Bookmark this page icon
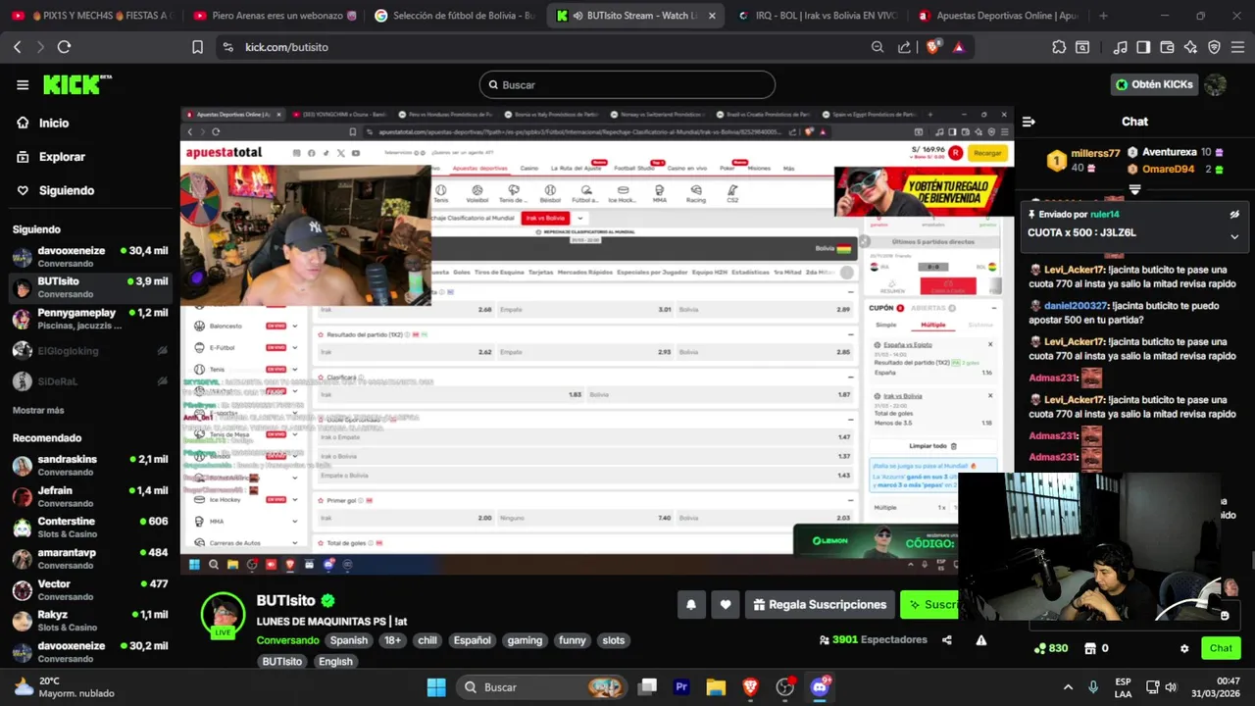The height and width of the screenshot is (706, 1255). (197, 47)
